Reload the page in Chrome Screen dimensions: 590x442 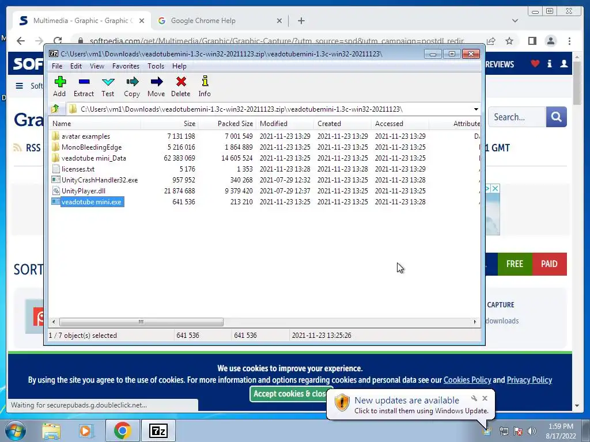pyautogui.click(x=58, y=41)
